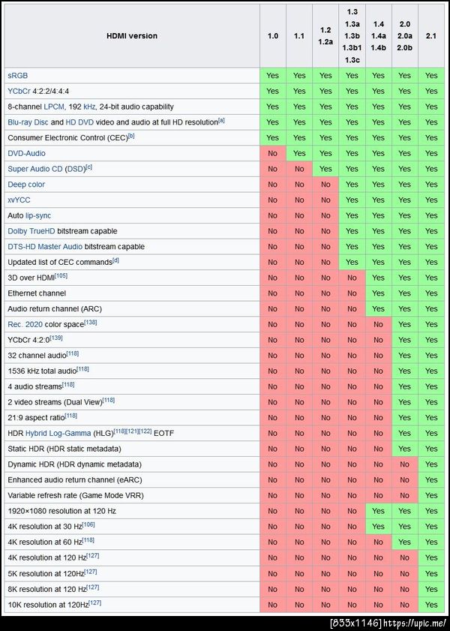Click footnote 106 on 4K at 30 Hz
This screenshot has width=450, height=631.
(x=88, y=524)
